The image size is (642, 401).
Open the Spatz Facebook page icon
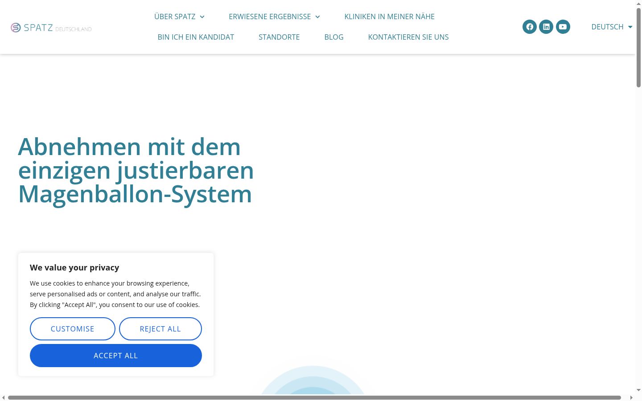[x=530, y=27]
